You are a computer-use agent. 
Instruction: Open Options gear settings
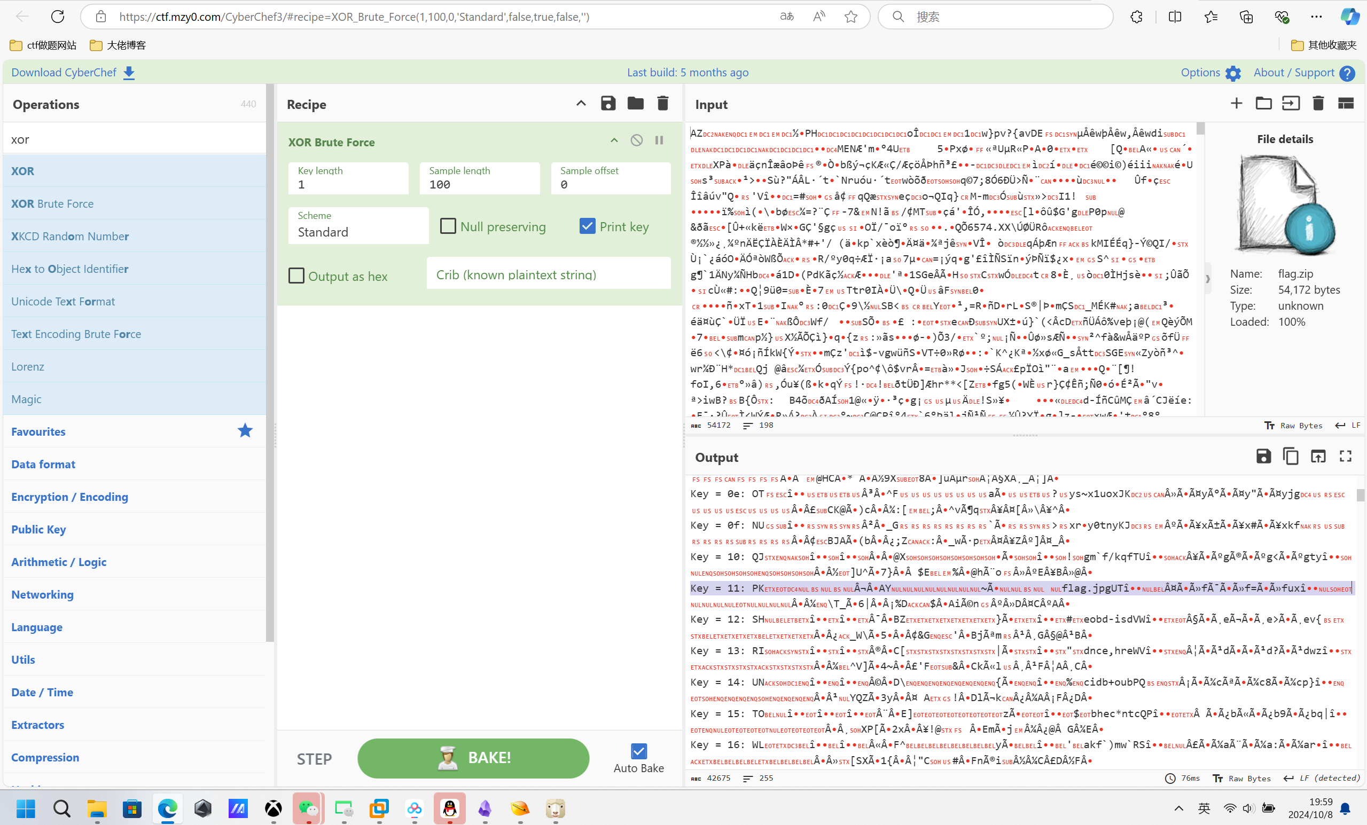(x=1232, y=73)
